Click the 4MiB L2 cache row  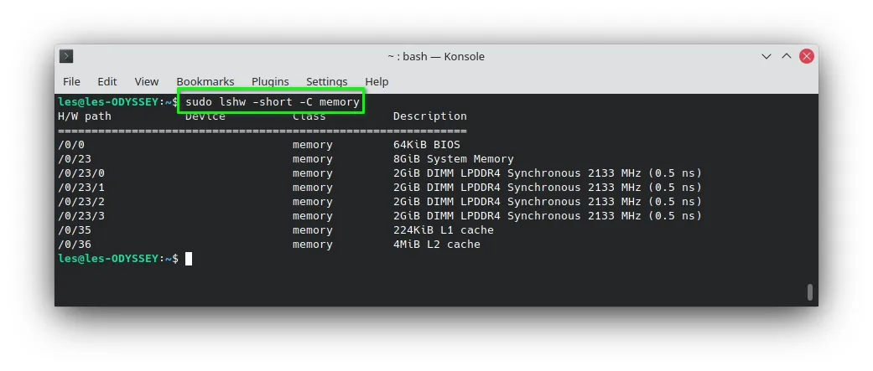[x=269, y=245]
